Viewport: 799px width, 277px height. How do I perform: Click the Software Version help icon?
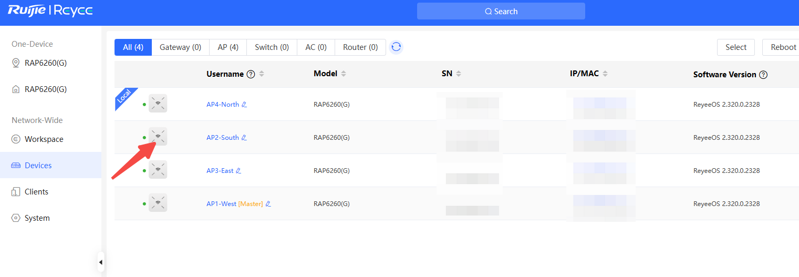coord(763,75)
